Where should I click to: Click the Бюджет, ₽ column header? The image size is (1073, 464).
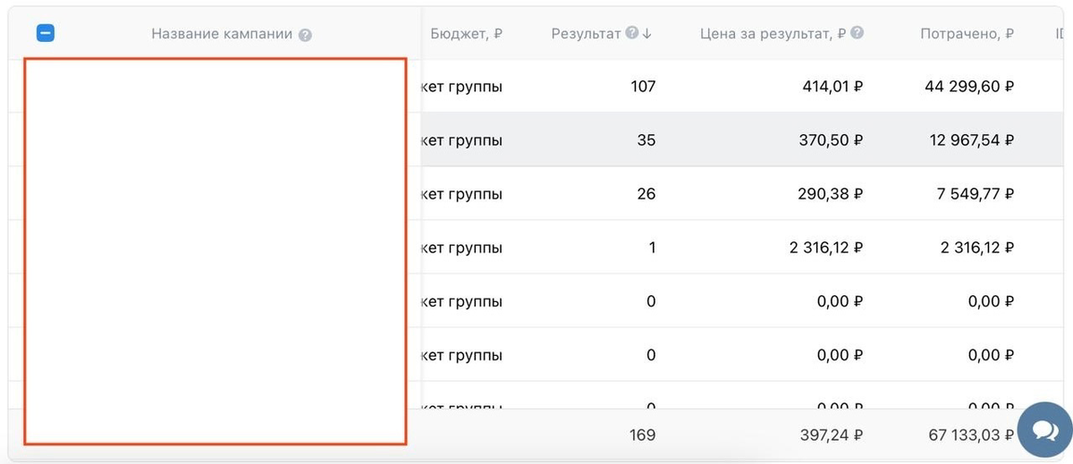point(466,34)
